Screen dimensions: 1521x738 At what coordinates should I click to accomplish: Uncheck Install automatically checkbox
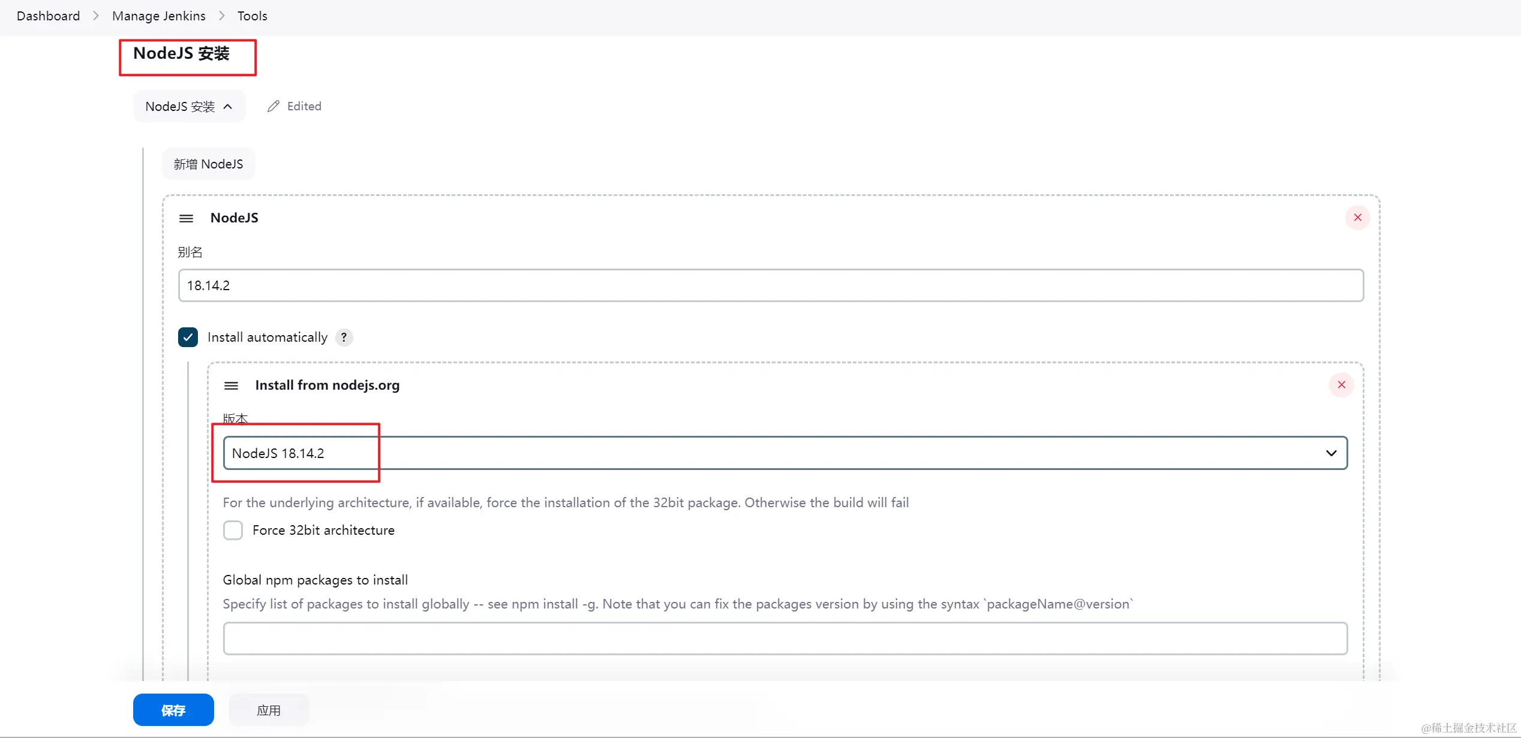coord(188,338)
